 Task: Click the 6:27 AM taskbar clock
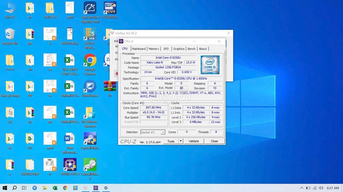click(x=333, y=188)
